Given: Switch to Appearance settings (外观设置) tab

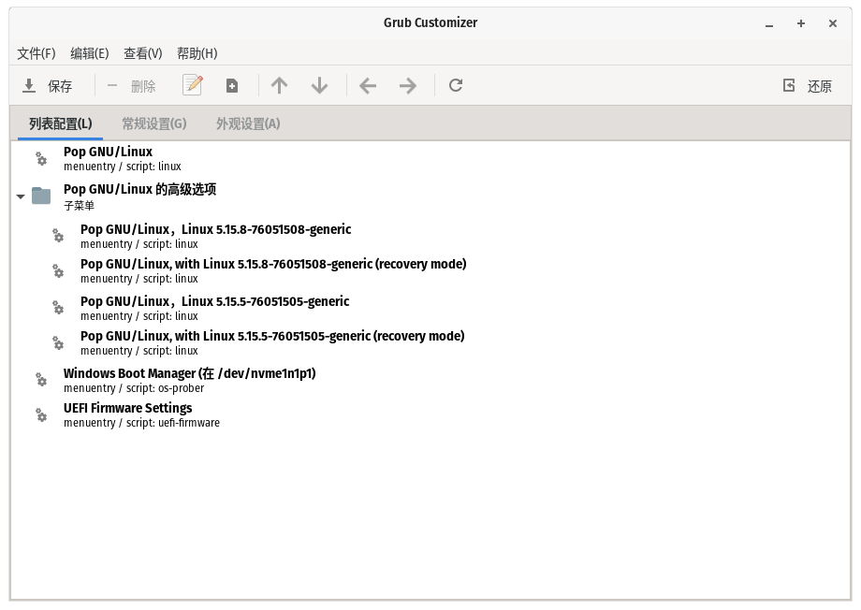Looking at the screenshot, I should (x=248, y=123).
